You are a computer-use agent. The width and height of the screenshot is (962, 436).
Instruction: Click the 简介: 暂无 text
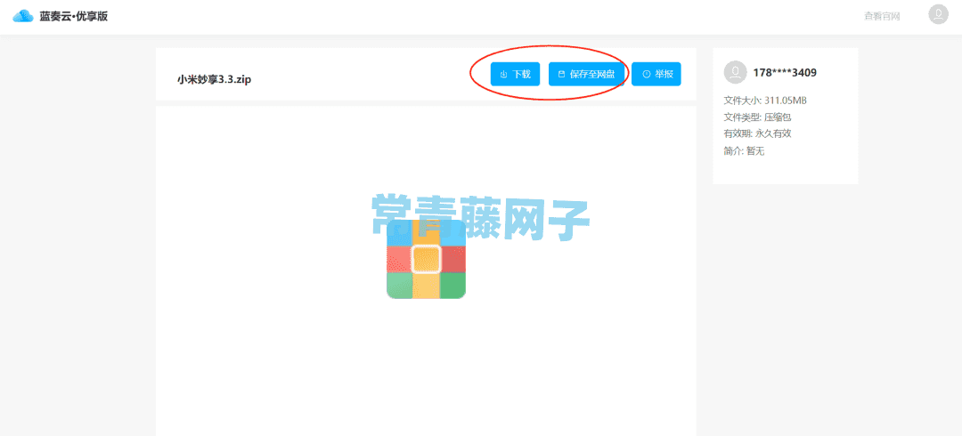pyautogui.click(x=744, y=151)
